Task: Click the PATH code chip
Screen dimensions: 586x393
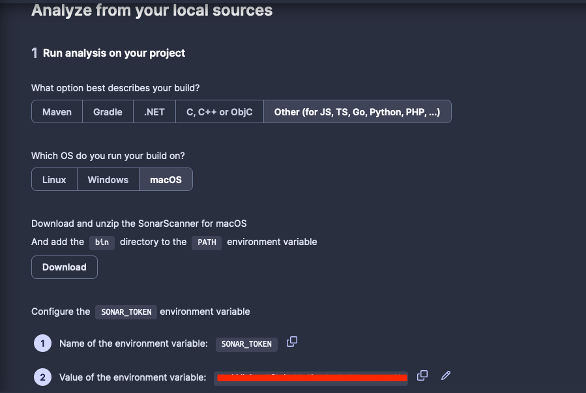Action: tap(206, 242)
